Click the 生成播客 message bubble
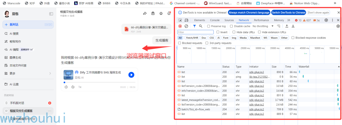 [161, 40]
